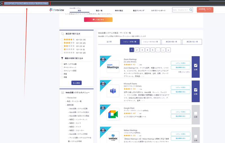Uncheck the 比較 compare box for Zoom Meetings
This screenshot has width=225, height=143.
(x=195, y=65)
